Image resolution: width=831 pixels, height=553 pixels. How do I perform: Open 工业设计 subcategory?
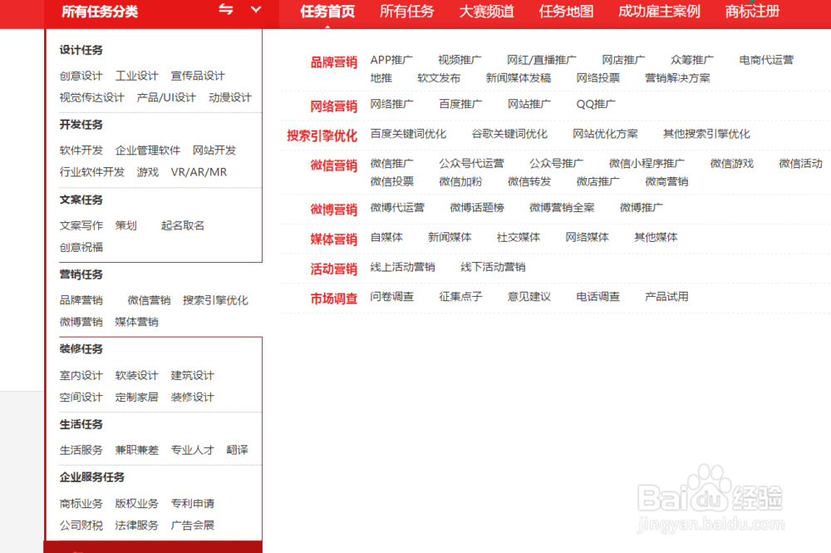click(137, 76)
